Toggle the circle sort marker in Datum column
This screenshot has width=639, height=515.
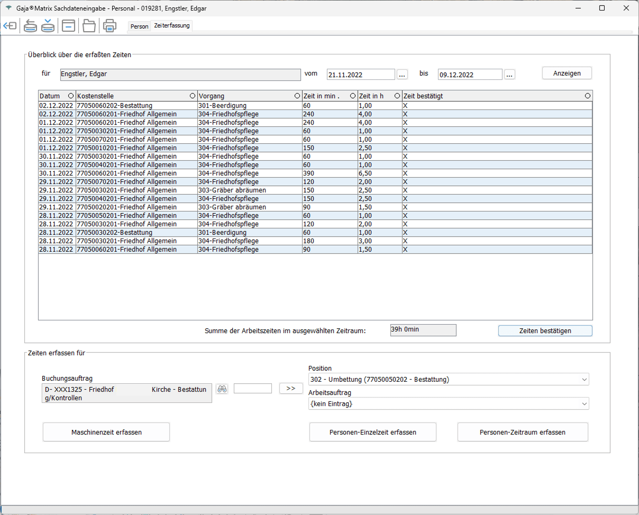point(70,96)
